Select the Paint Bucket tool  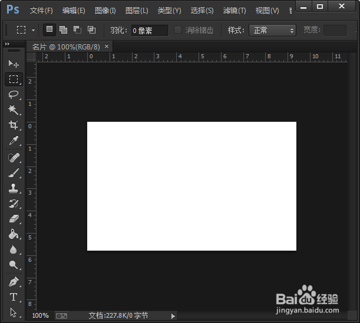click(14, 234)
